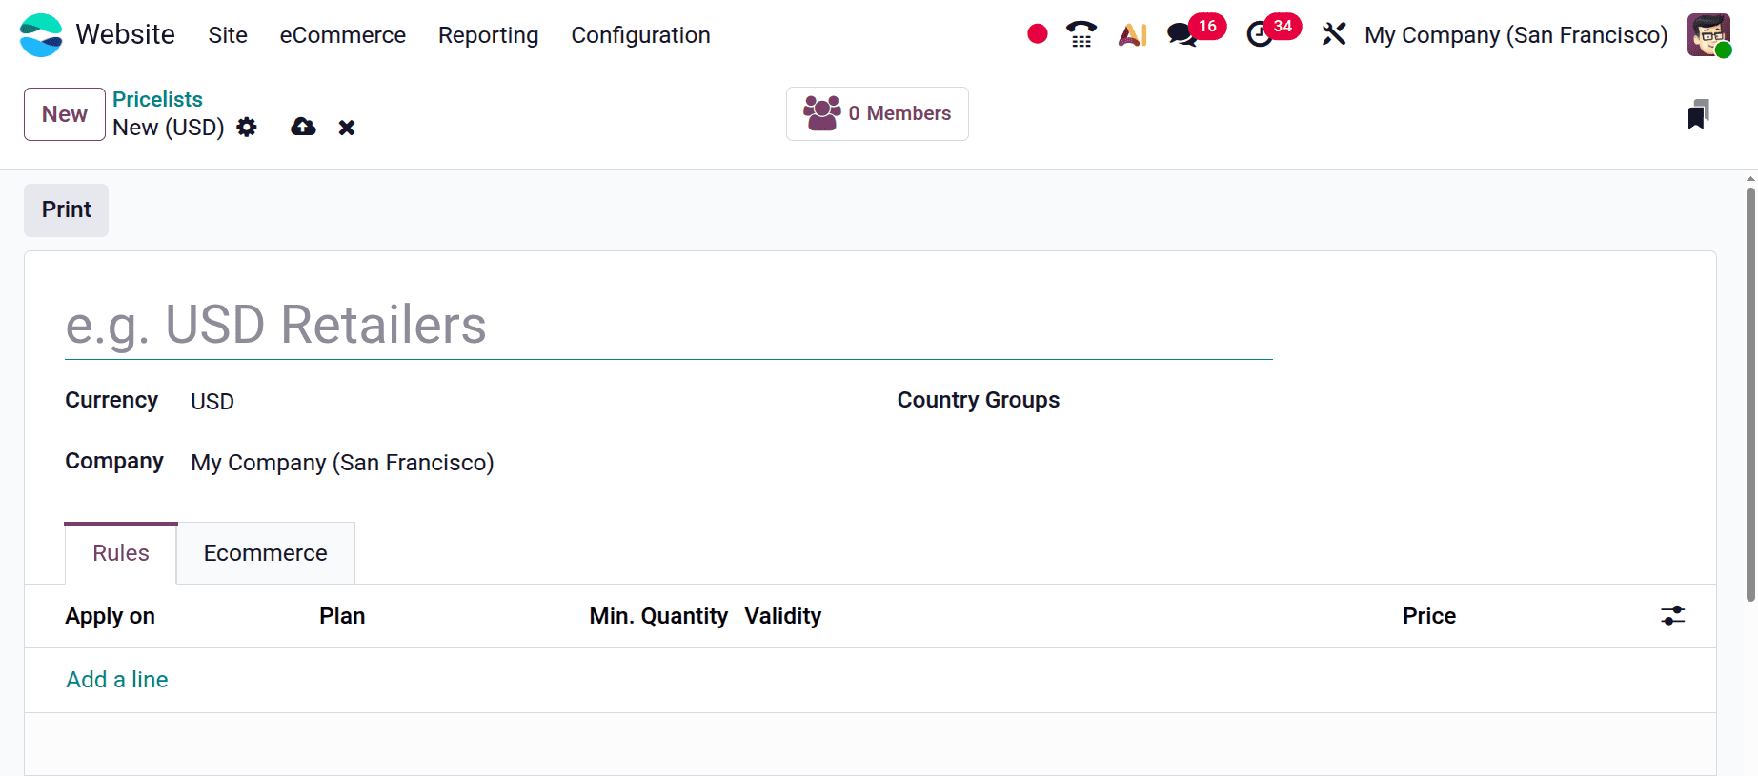Open the 0 Members stat button

[878, 113]
